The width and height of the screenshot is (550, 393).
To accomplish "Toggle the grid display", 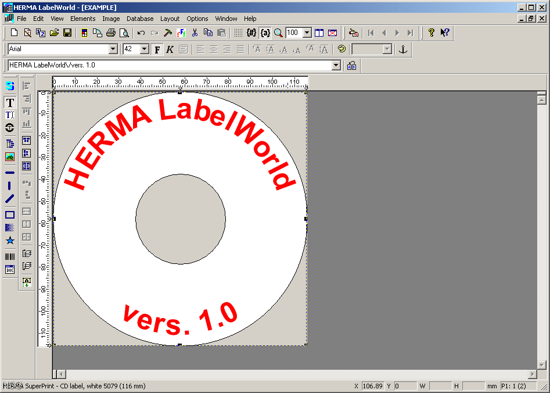I will [238, 33].
